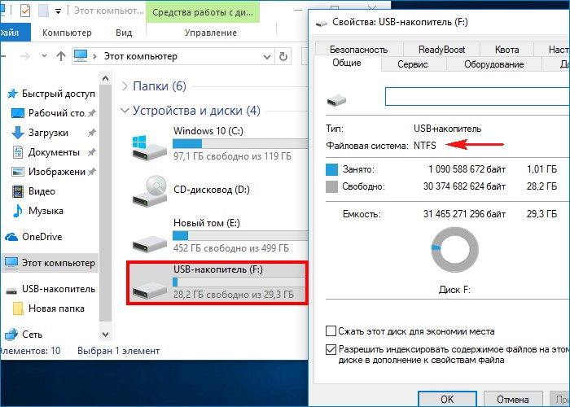Click the USB-накопитель (F:) usage bar

(239, 282)
